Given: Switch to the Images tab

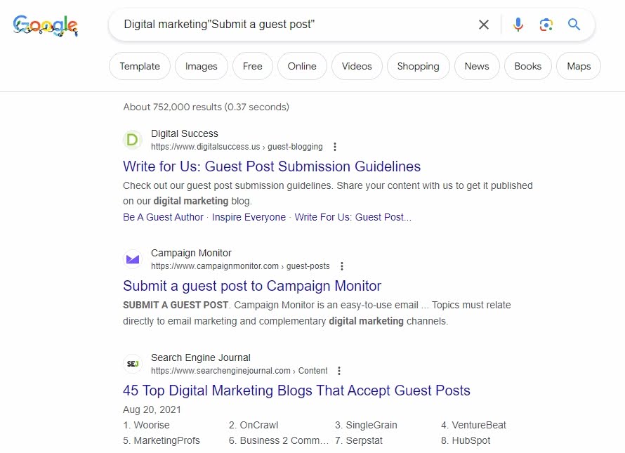Looking at the screenshot, I should point(202,66).
